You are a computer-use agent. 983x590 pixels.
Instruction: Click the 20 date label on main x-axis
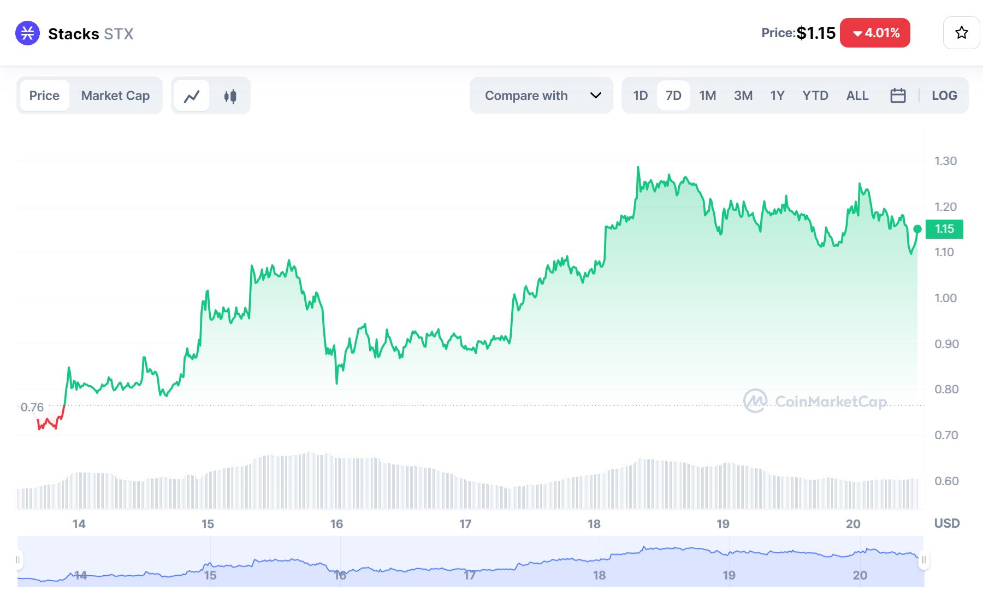(x=853, y=524)
